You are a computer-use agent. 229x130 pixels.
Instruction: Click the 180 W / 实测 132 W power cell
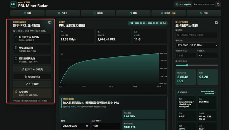point(207,116)
